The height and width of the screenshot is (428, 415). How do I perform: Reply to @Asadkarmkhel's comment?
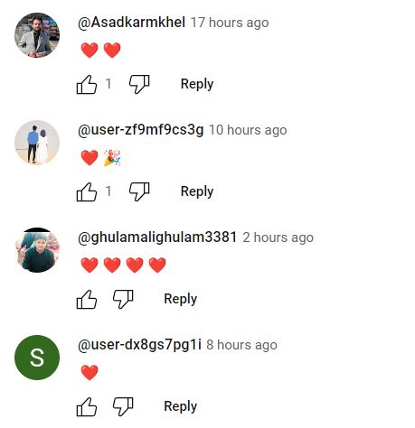click(x=197, y=84)
